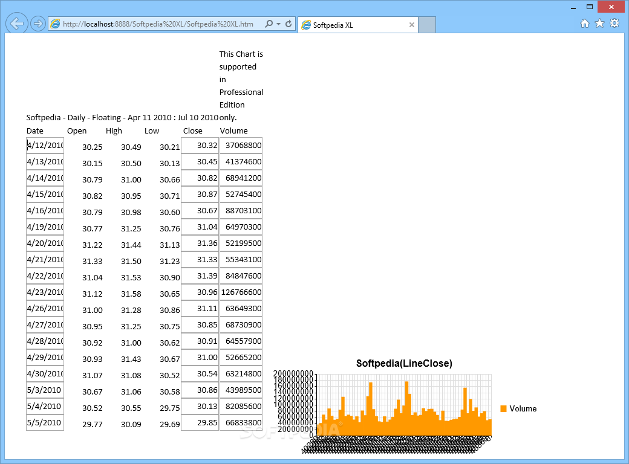This screenshot has height=464, width=629.
Task: Close the Softpedia XL tab
Action: [412, 25]
